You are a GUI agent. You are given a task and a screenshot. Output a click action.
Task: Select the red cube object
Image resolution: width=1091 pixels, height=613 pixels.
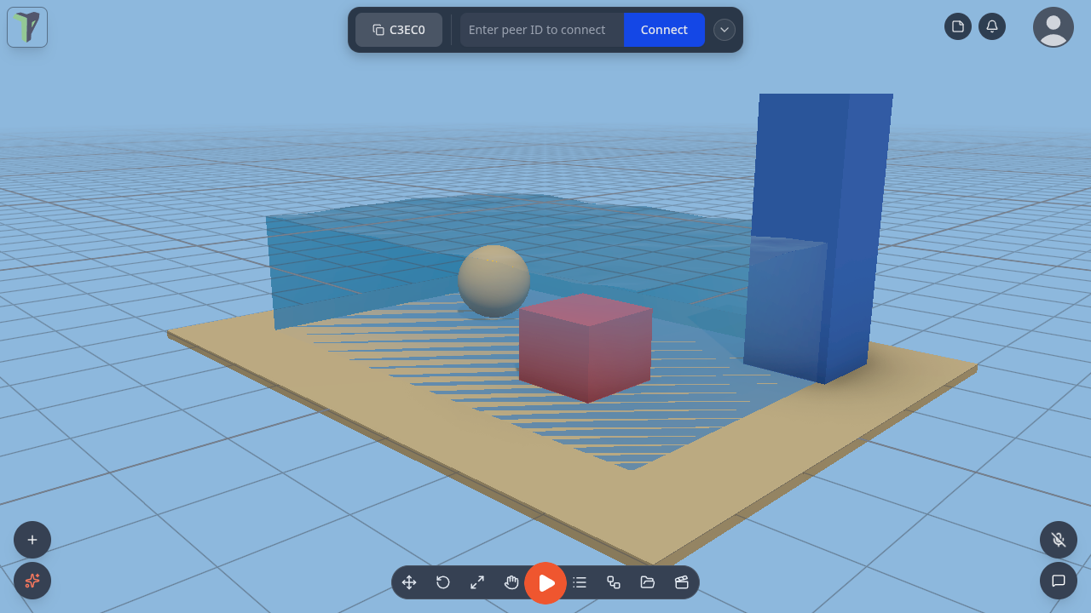tap(586, 348)
